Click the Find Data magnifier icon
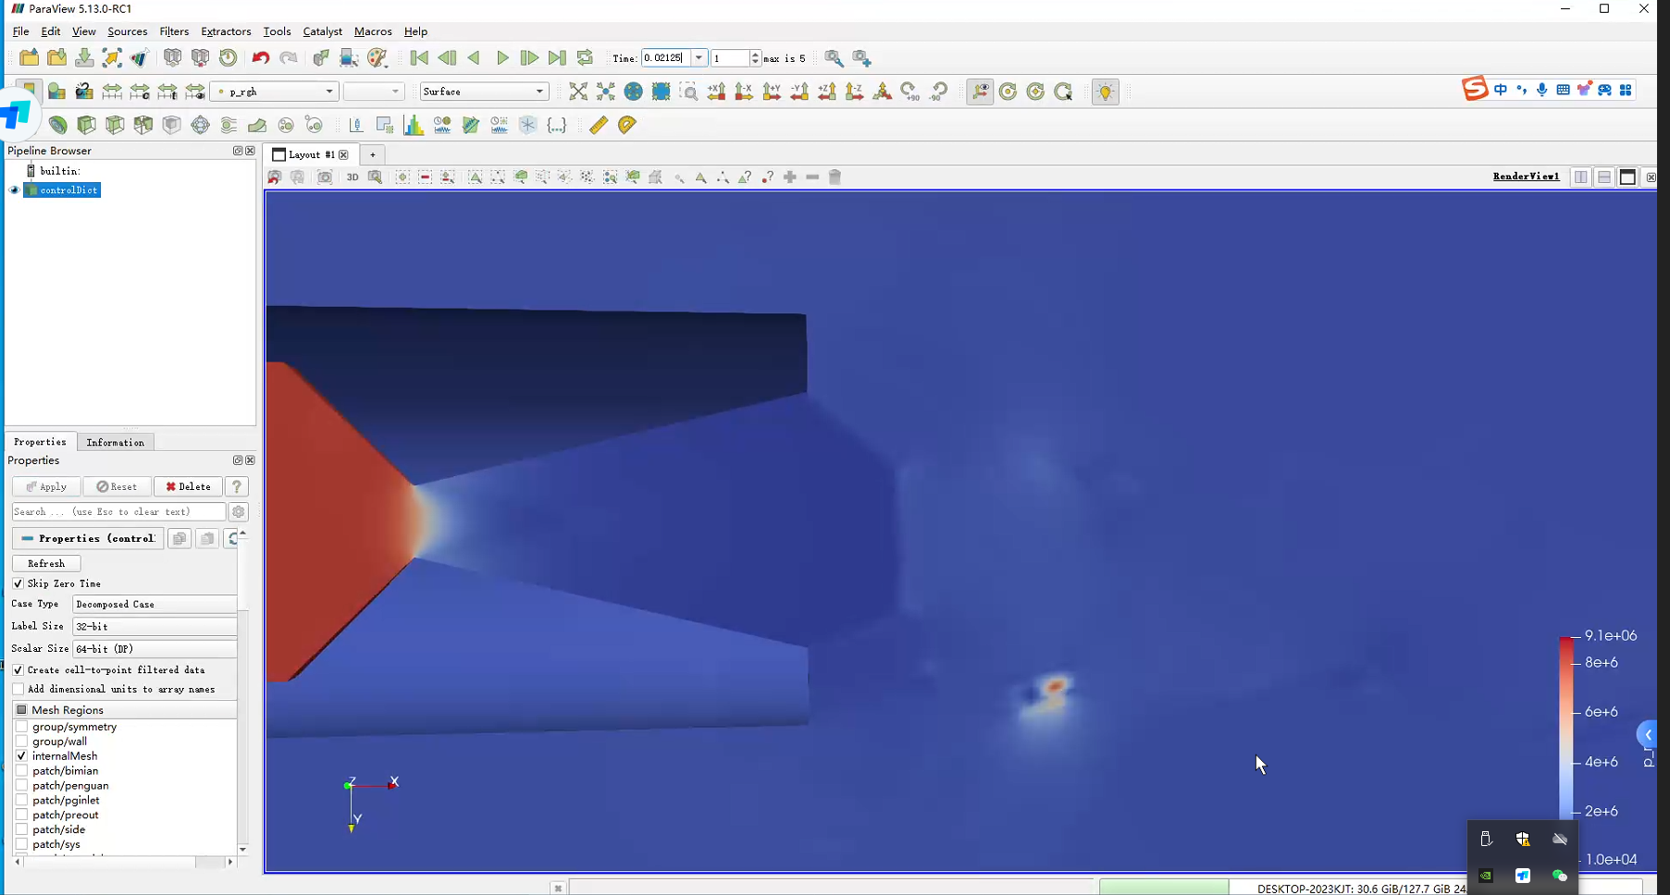The image size is (1670, 895). (834, 57)
